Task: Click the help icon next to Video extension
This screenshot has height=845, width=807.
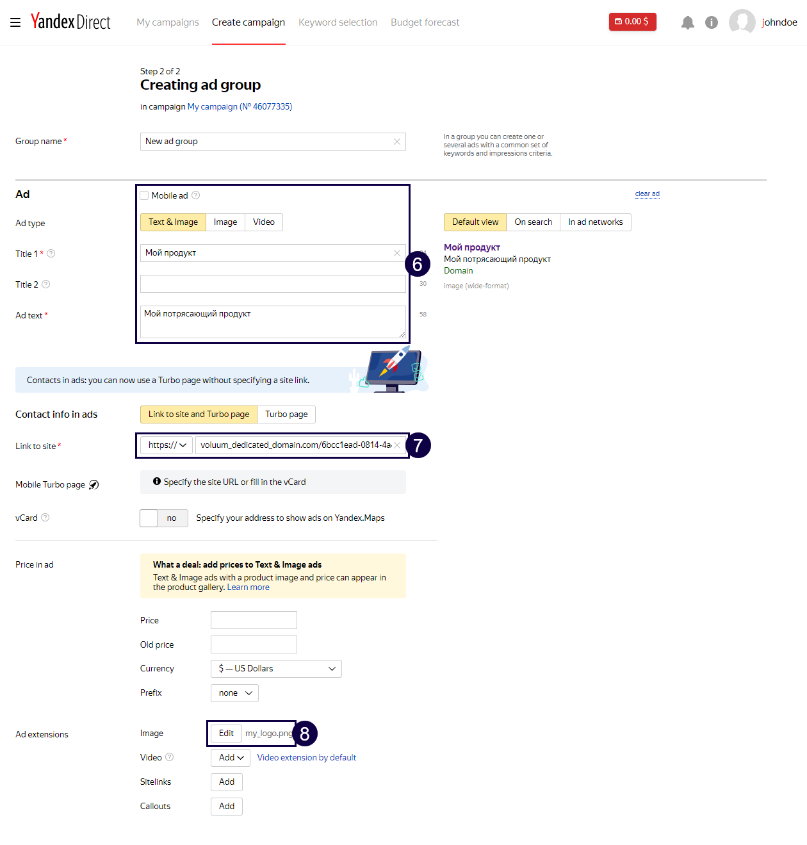Action: coord(168,757)
